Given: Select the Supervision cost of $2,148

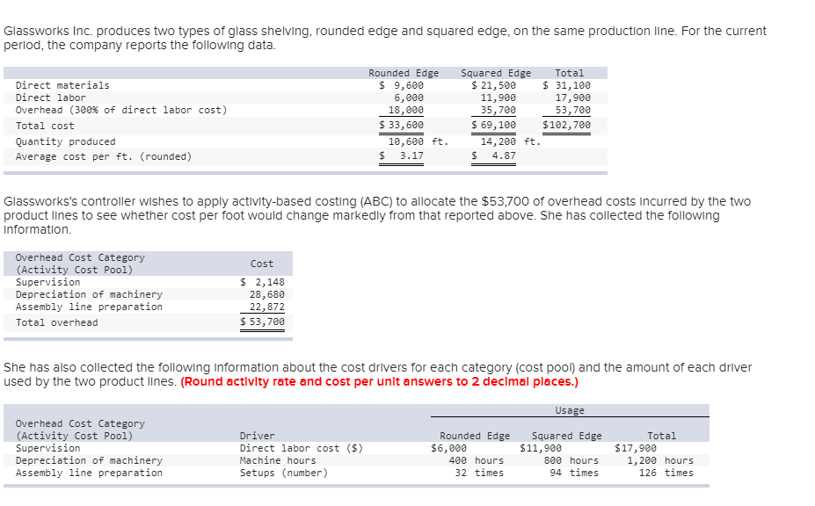Looking at the screenshot, I should [262, 282].
